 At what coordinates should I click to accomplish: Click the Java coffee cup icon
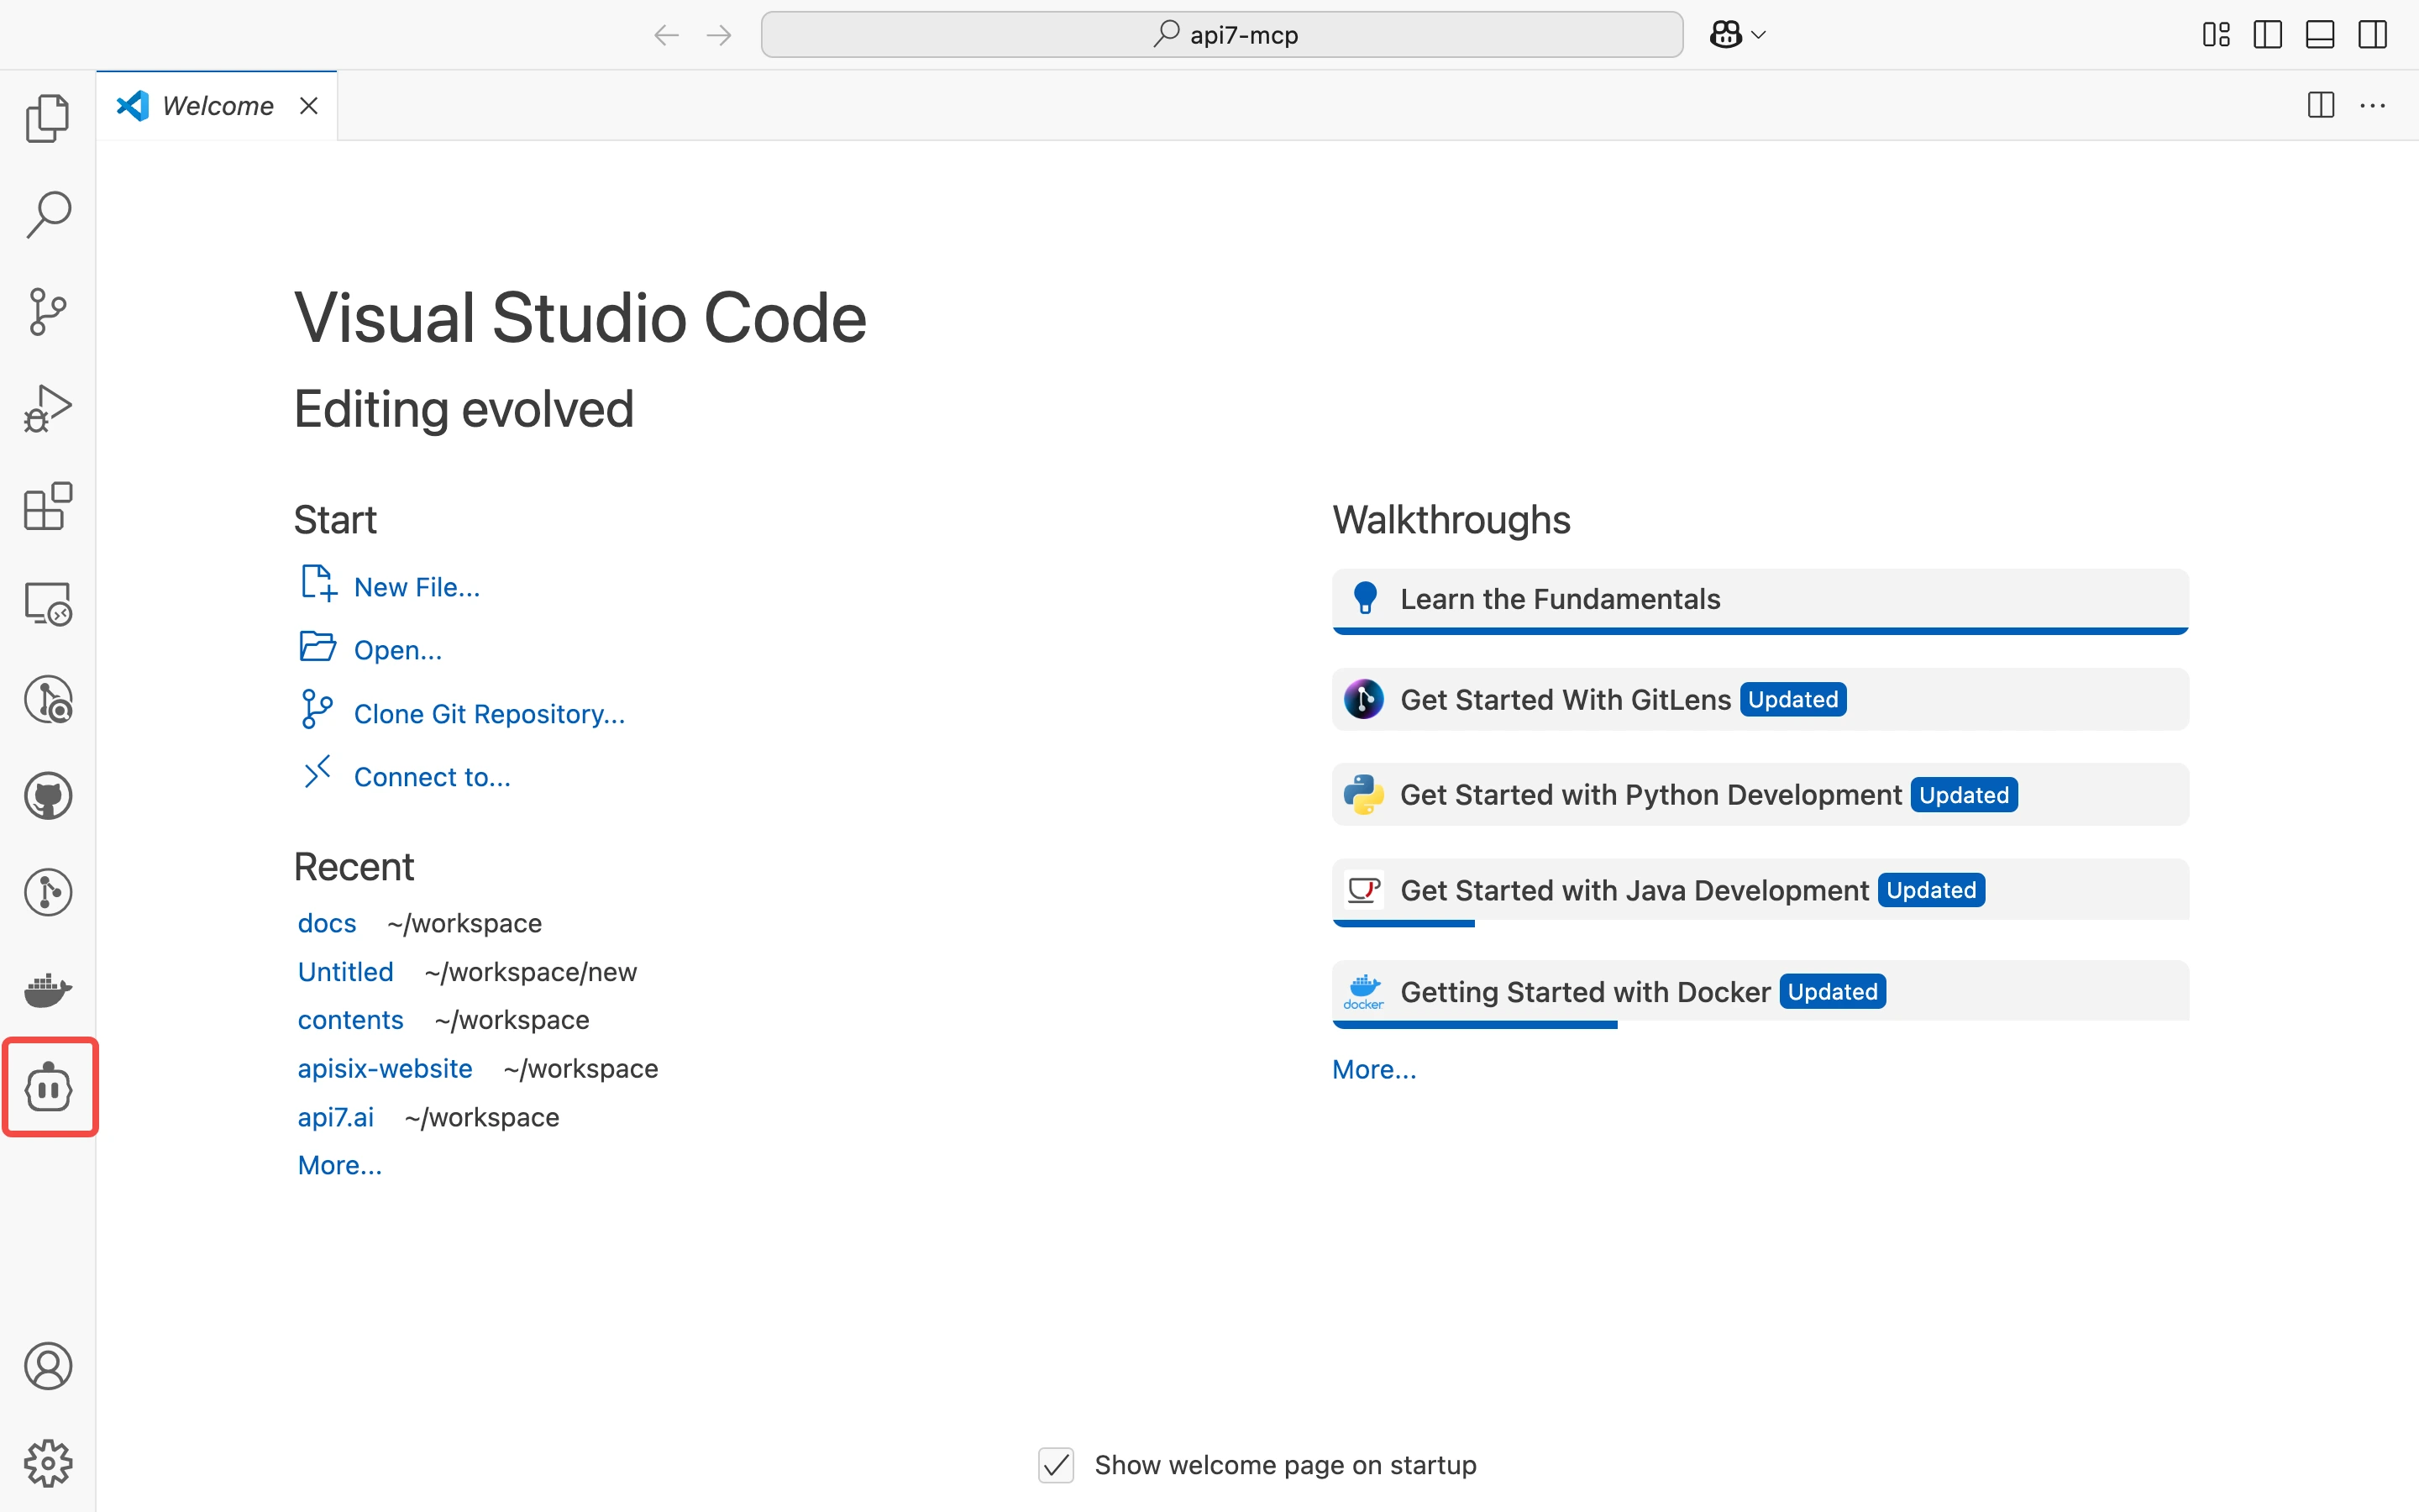pos(1363,889)
